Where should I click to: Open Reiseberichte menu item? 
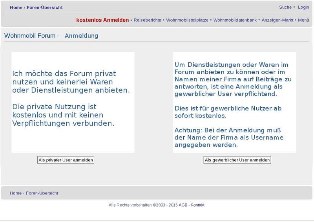click(x=148, y=20)
